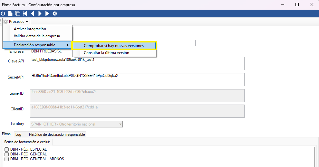The height and width of the screenshot is (167, 319).
Task: Click the power icon in the toolbar
Action: click(3, 14)
